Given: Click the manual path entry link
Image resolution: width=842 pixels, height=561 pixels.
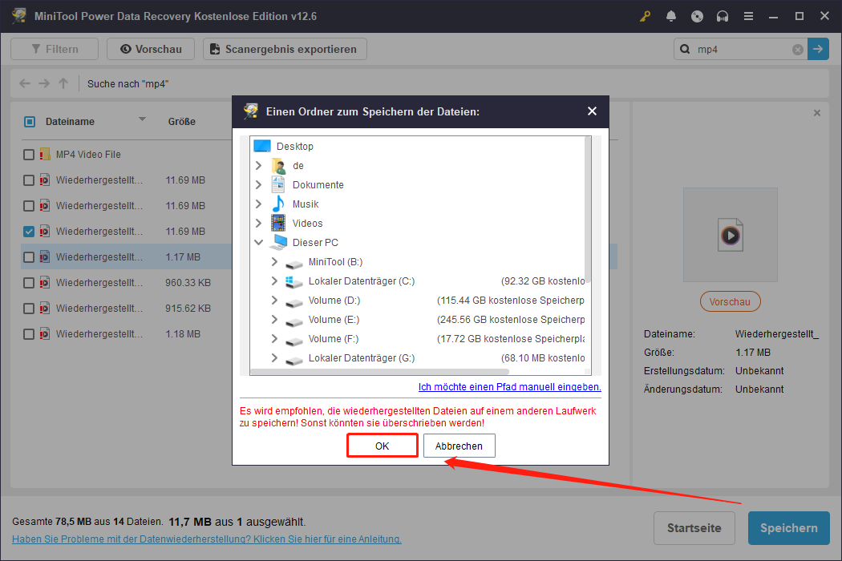Looking at the screenshot, I should [509, 387].
